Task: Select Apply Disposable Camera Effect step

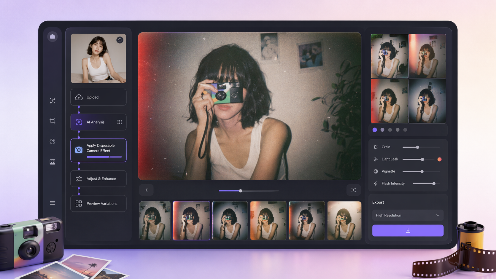Action: click(98, 150)
